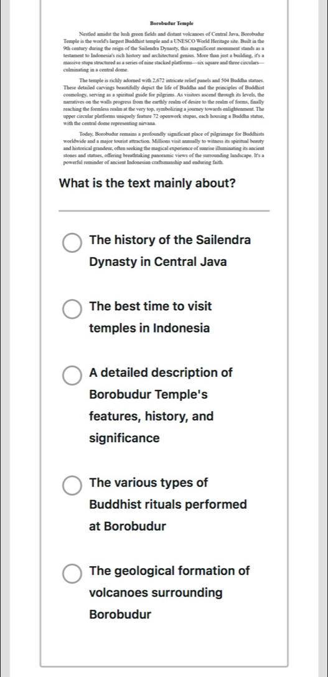Image resolution: width=328 pixels, height=677 pixels.
Task: Click the 'Borobudur Temple's' line in third option
Action: 148,395
